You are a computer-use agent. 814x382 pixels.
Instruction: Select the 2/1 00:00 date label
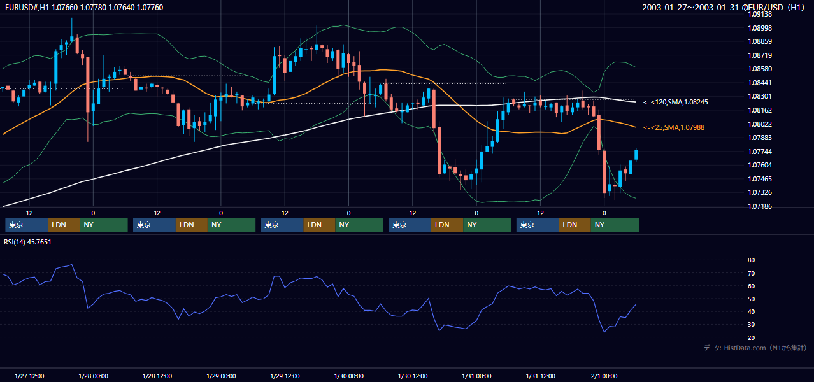point(604,376)
